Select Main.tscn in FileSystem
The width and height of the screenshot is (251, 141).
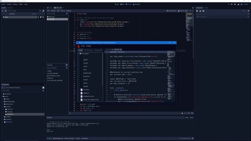tap(9, 122)
